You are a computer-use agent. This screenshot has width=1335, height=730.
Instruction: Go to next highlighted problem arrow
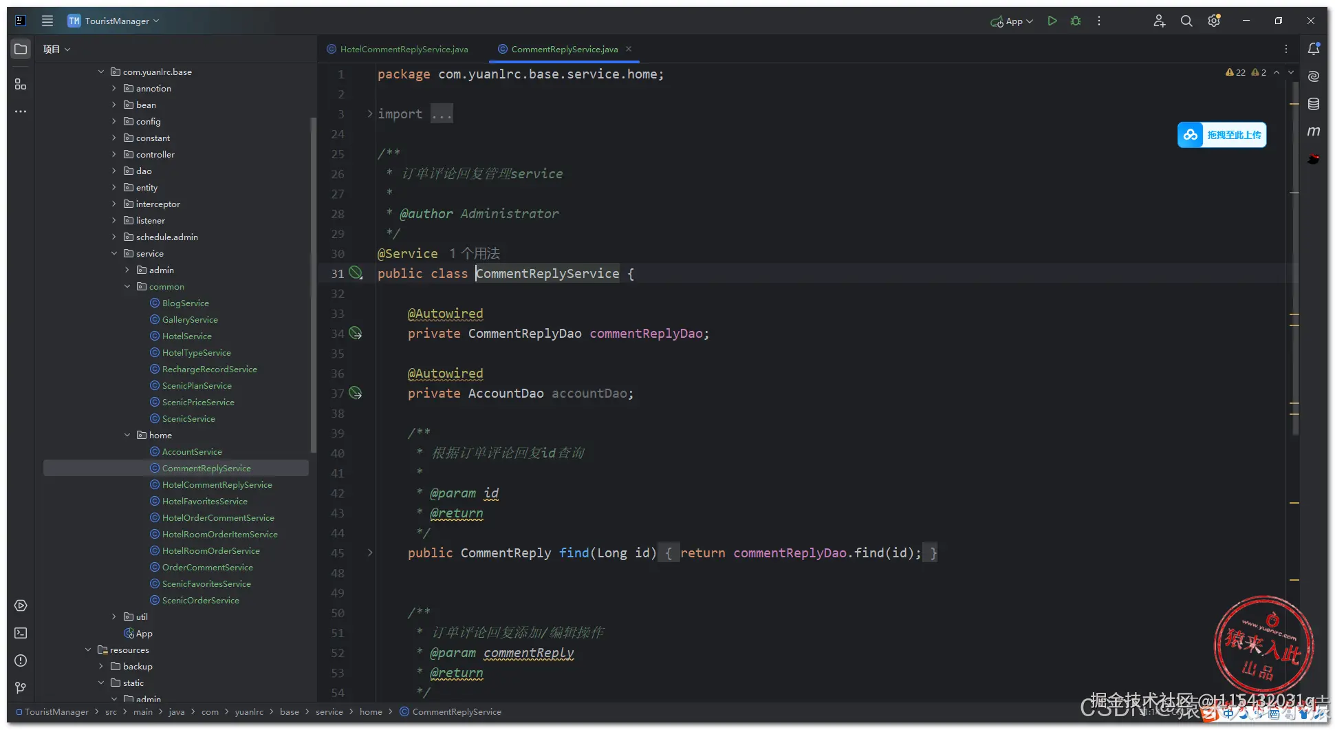(x=1291, y=72)
